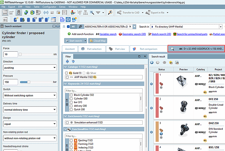Click the hierarchy tree structure icon
Screen dimensions: 225x151
coord(86,13)
